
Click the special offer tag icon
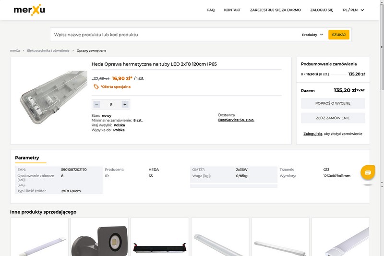click(x=96, y=87)
